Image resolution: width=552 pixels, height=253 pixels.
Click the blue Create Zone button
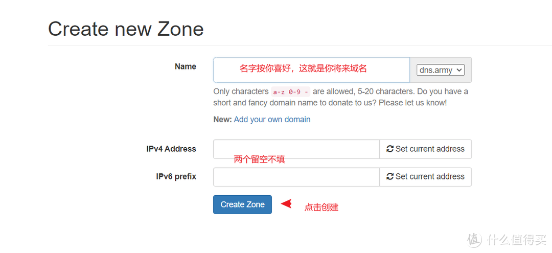[242, 204]
